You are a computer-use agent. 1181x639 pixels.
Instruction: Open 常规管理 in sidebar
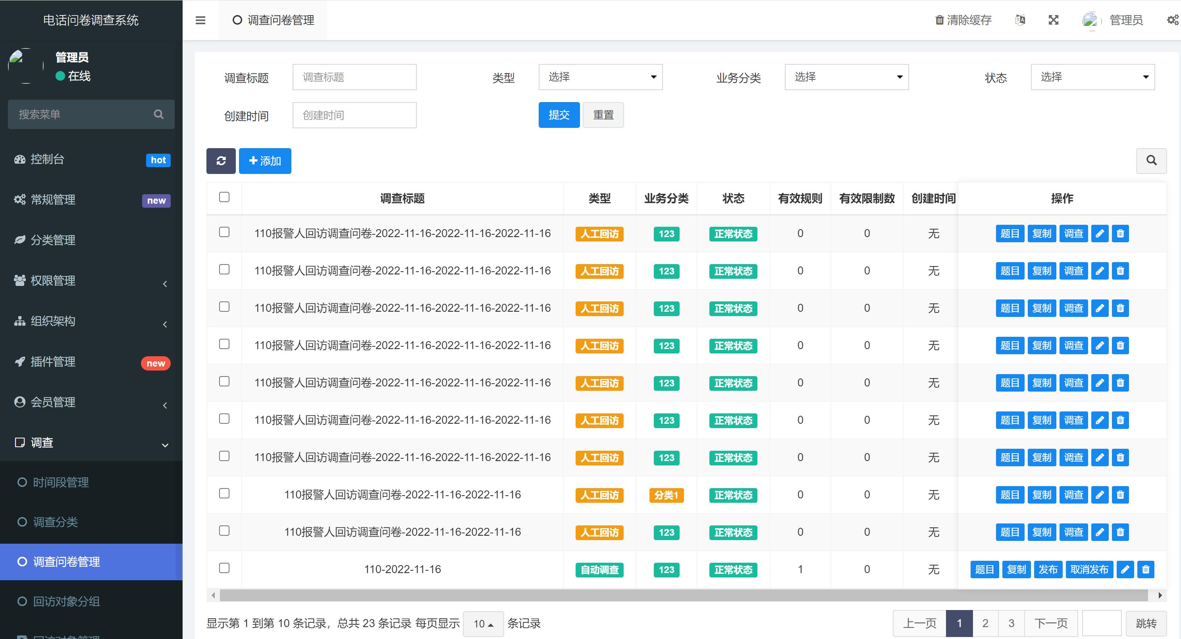(91, 200)
